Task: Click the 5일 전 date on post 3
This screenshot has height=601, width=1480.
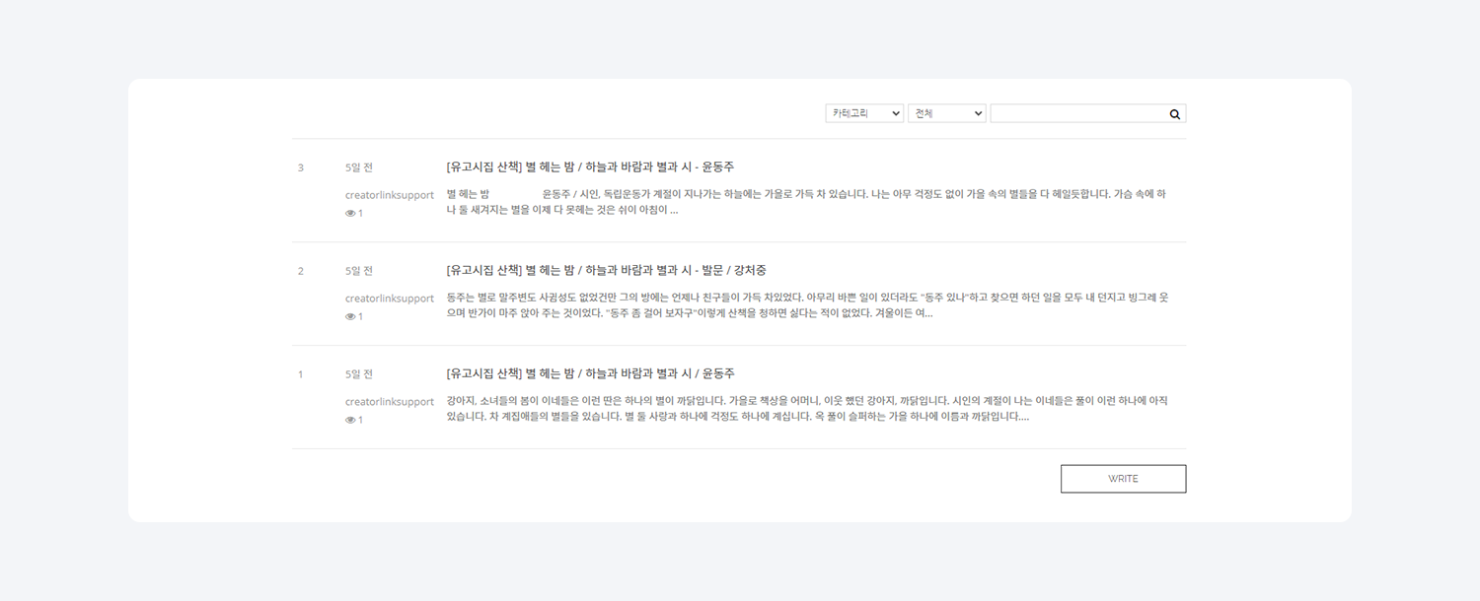Action: click(x=359, y=167)
